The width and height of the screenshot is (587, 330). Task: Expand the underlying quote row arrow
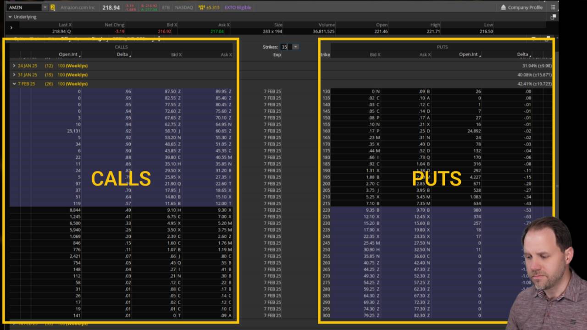coord(11,28)
